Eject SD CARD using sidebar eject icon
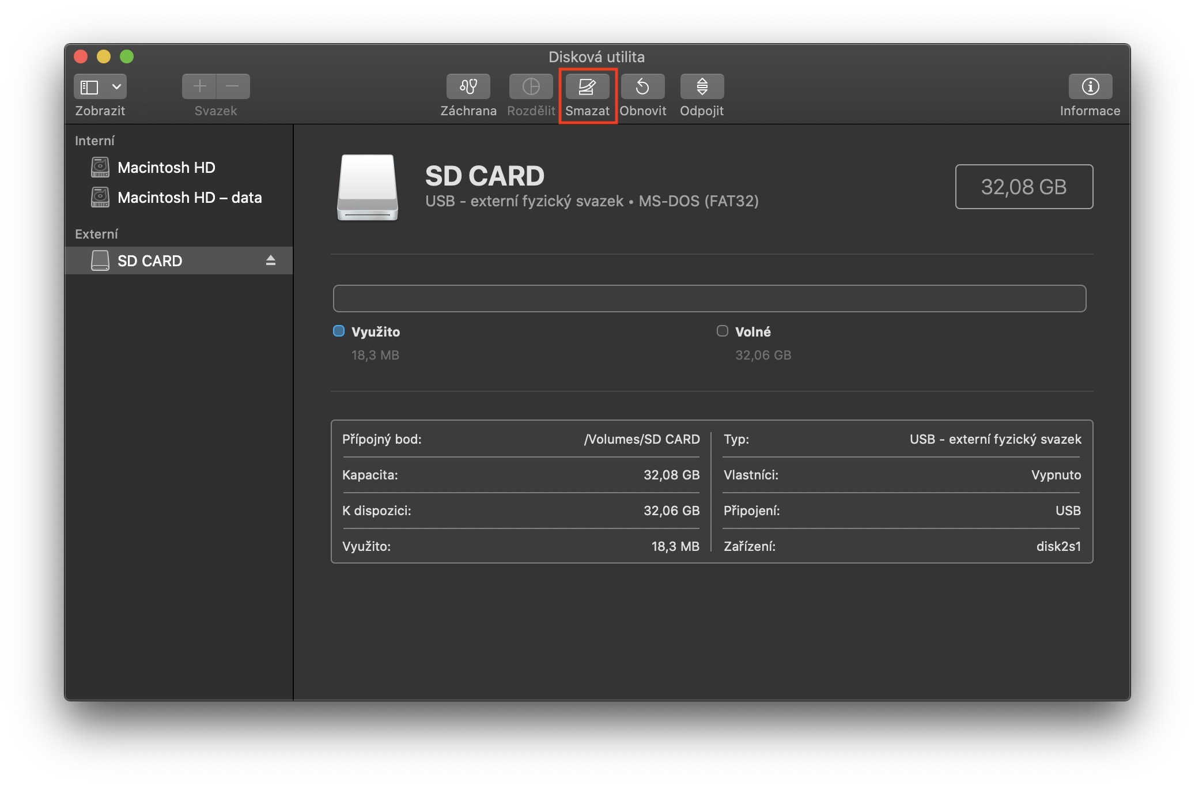 [x=271, y=260]
